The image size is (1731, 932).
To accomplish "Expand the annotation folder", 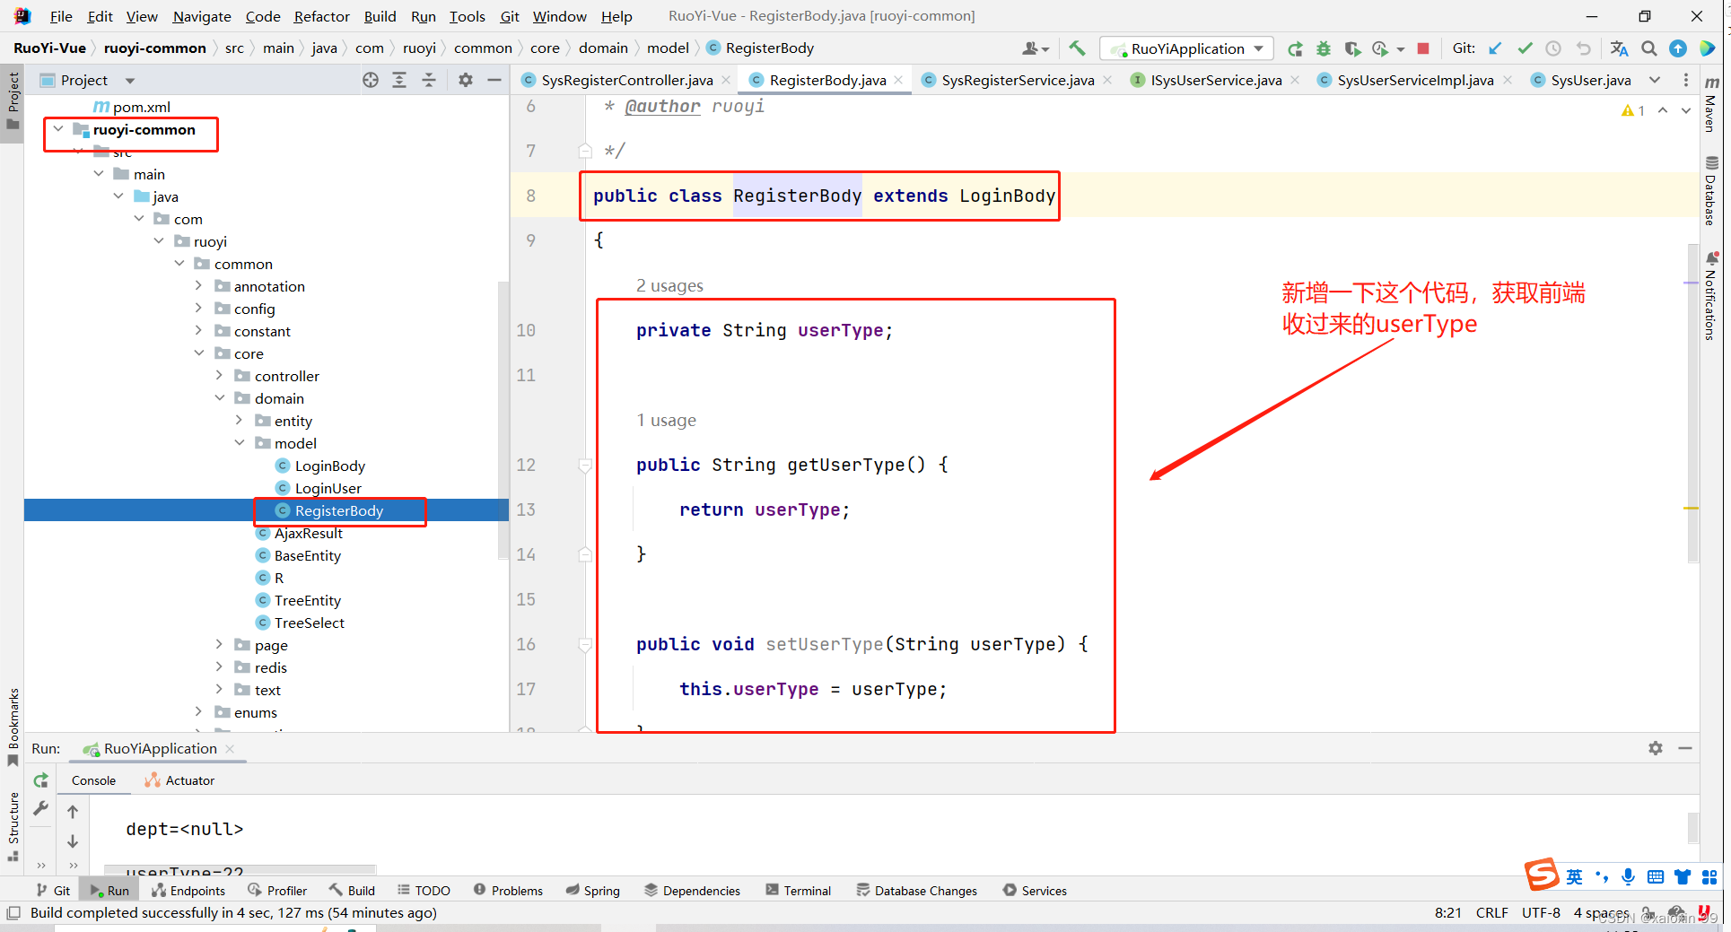I will tap(199, 286).
